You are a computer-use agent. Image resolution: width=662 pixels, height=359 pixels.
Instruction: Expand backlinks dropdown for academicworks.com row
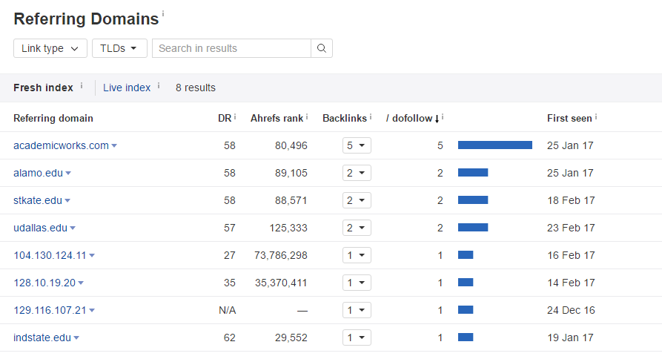click(357, 145)
